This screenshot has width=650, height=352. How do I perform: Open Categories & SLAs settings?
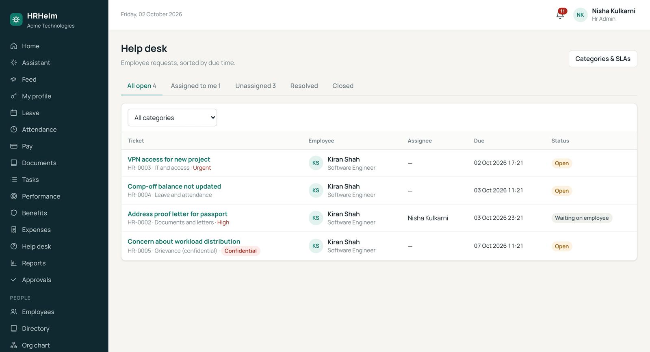pos(603,59)
